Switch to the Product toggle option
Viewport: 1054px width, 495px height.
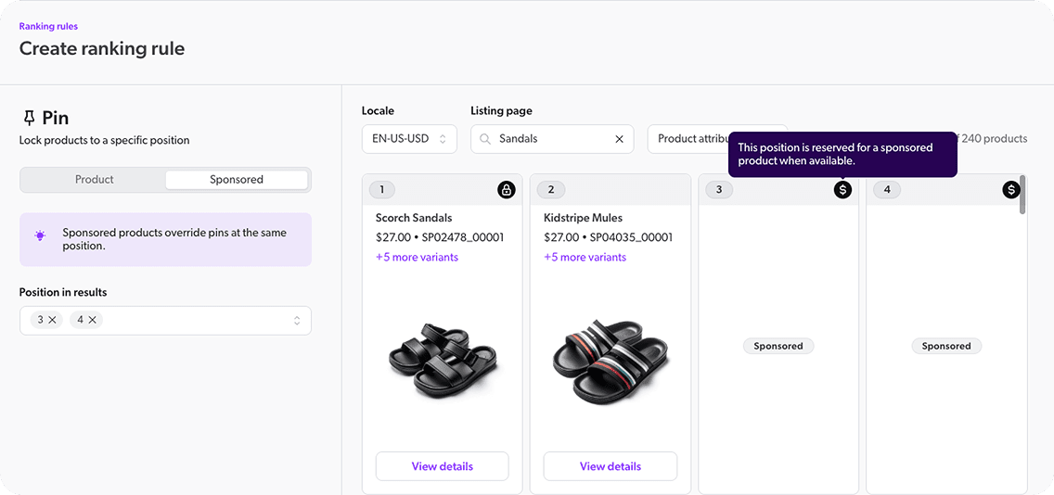pyautogui.click(x=94, y=180)
